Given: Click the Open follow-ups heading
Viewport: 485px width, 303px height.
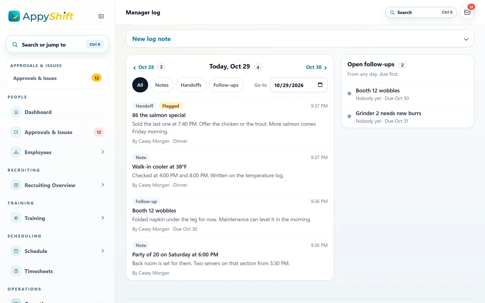Looking at the screenshot, I should pyautogui.click(x=371, y=64).
